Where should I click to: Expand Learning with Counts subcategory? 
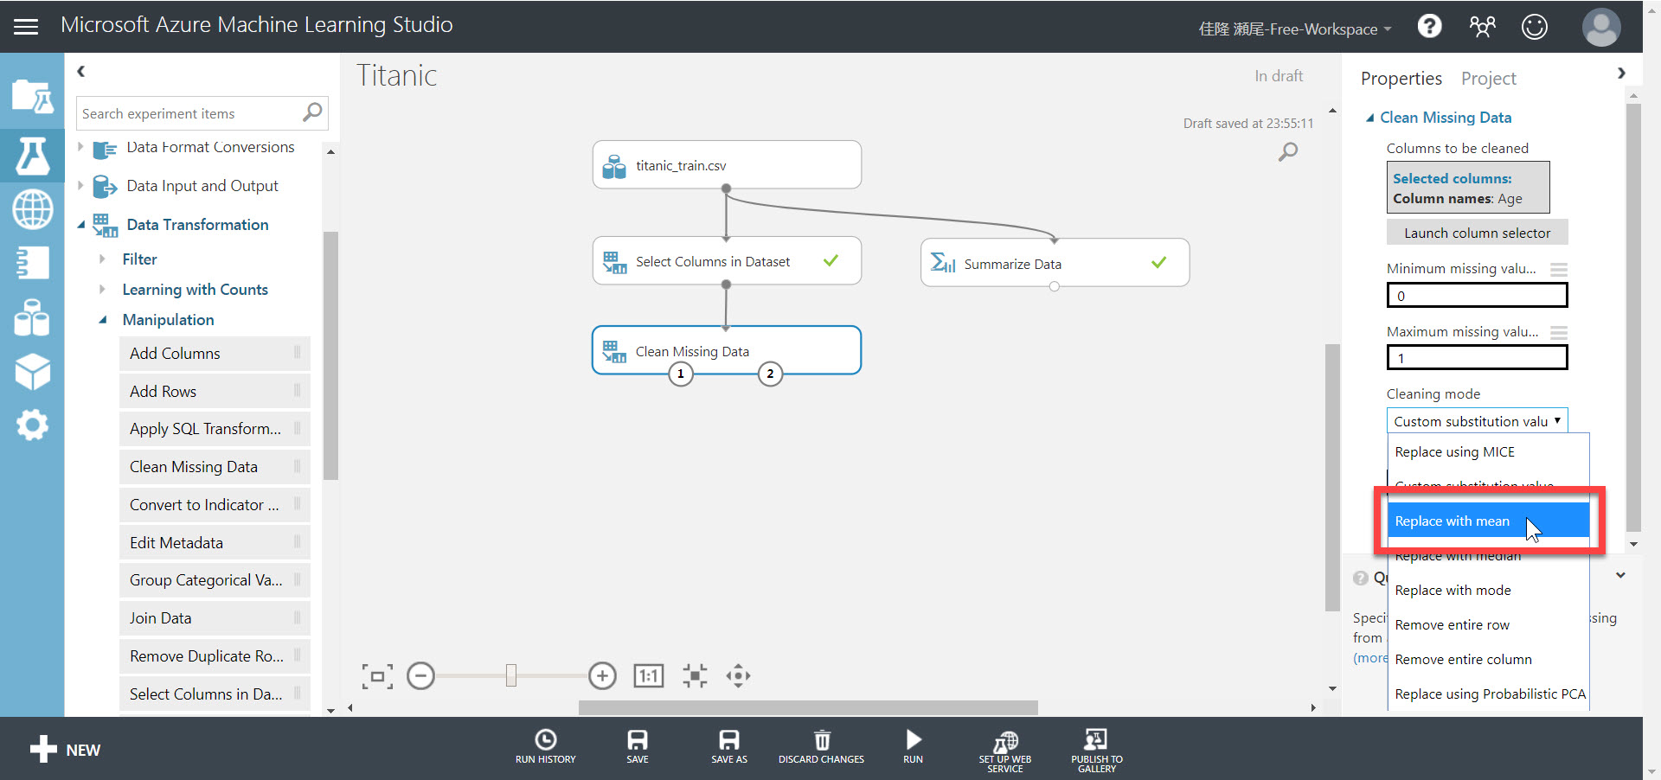point(102,289)
